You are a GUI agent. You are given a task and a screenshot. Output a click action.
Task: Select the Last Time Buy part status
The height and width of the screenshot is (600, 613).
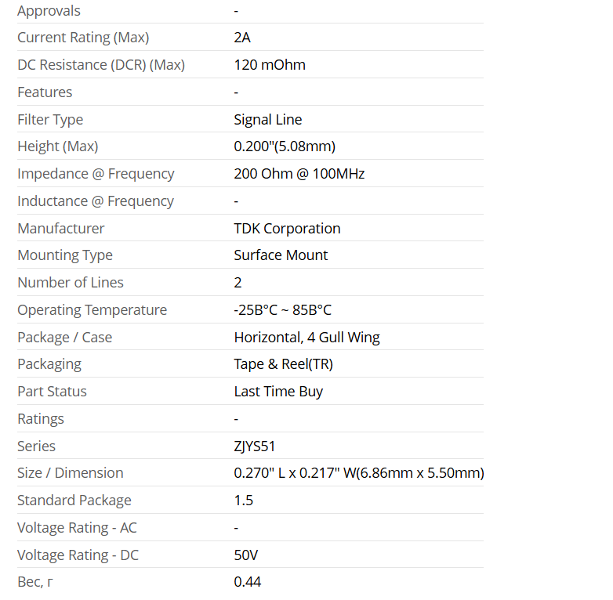[x=278, y=392]
